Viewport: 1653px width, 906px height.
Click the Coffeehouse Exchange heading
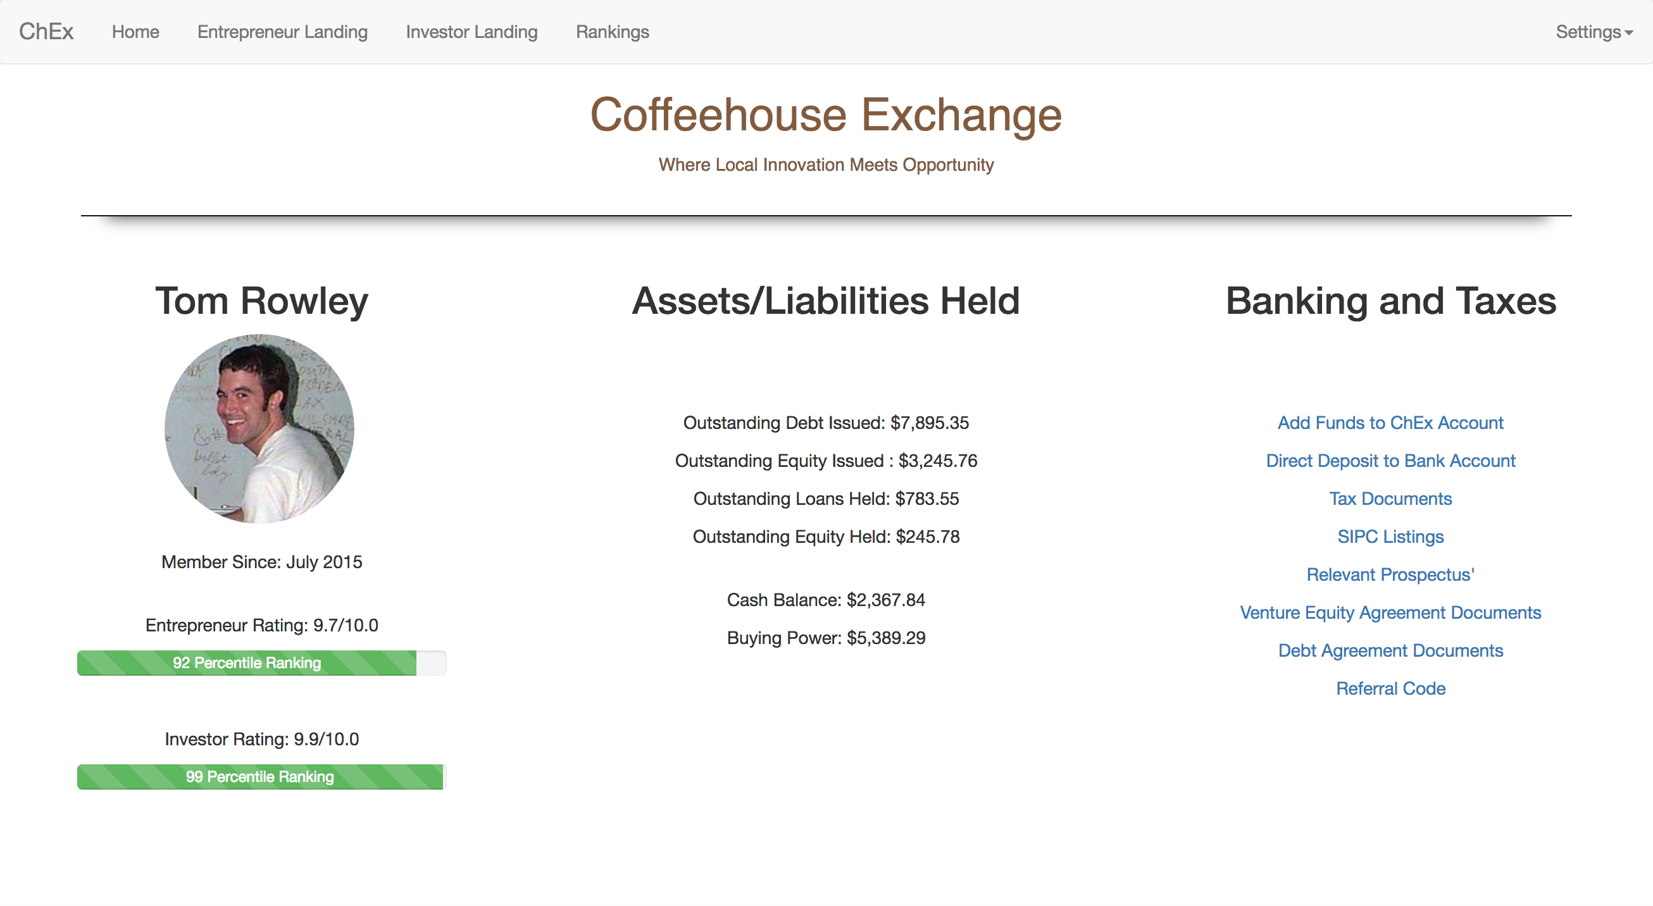[x=826, y=115]
